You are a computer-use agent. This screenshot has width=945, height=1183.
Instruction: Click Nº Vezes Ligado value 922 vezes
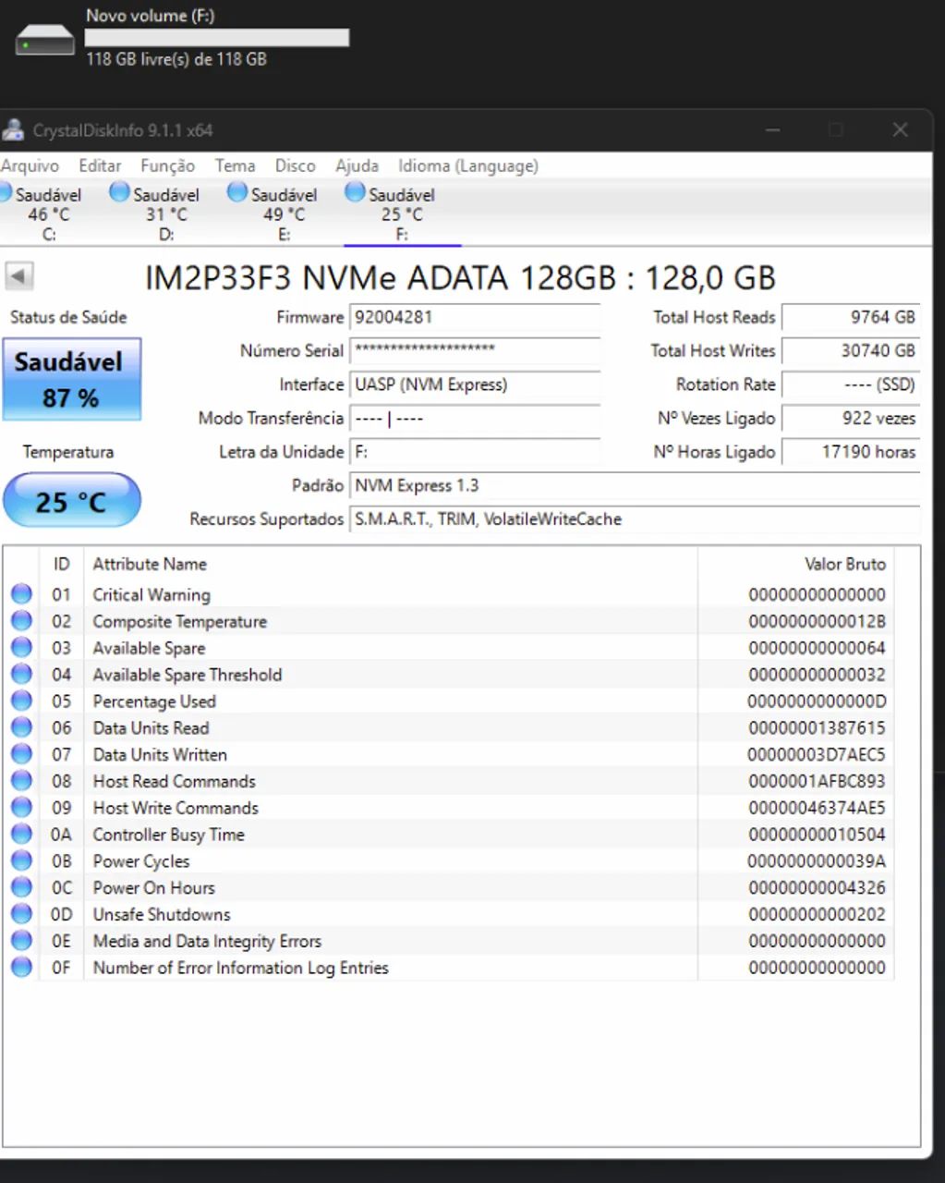coord(851,418)
